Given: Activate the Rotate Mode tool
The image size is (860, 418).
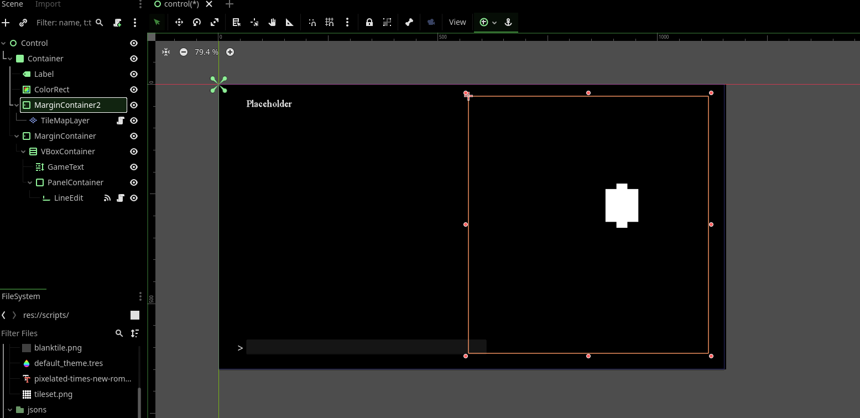Looking at the screenshot, I should (197, 22).
